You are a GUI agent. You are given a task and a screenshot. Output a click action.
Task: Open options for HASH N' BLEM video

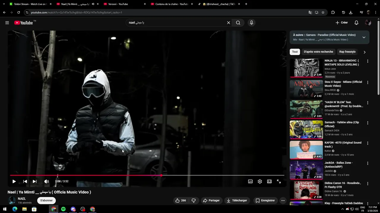tap(368, 103)
